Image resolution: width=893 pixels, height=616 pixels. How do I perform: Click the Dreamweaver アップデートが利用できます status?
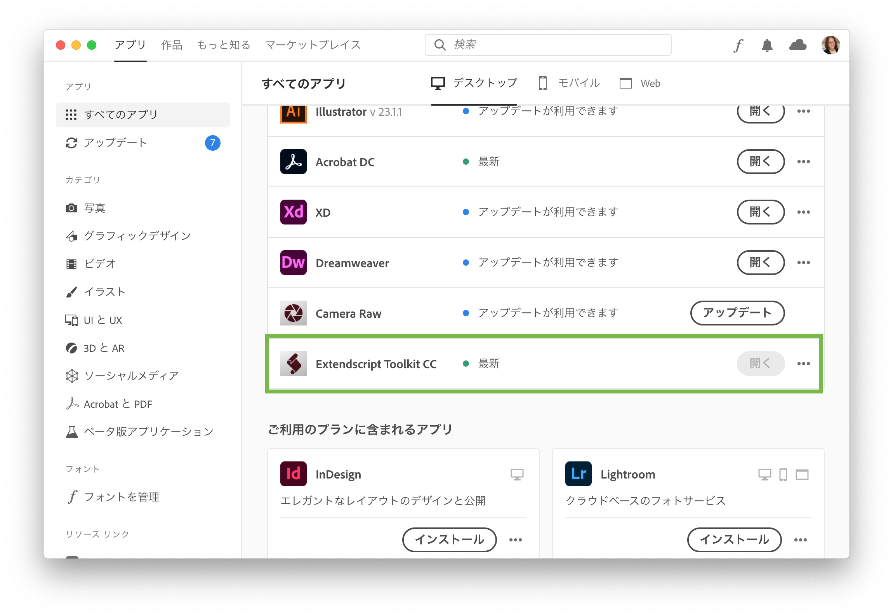point(548,263)
